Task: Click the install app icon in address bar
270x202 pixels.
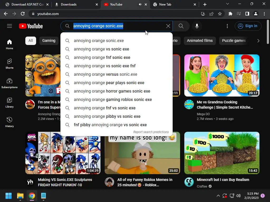Action: [x=203, y=14]
